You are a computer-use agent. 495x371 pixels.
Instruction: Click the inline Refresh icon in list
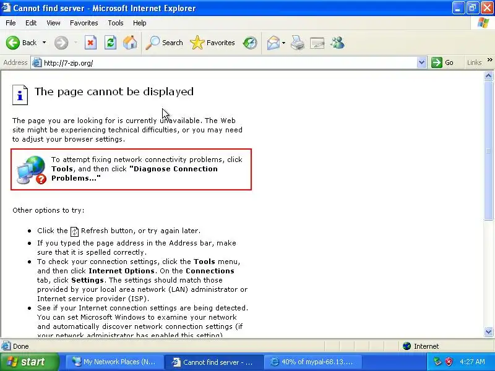[74, 231]
